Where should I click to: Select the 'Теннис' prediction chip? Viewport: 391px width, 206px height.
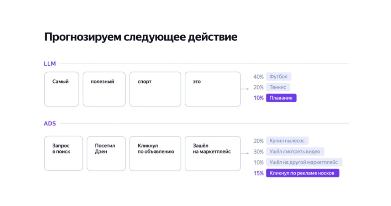coord(278,87)
